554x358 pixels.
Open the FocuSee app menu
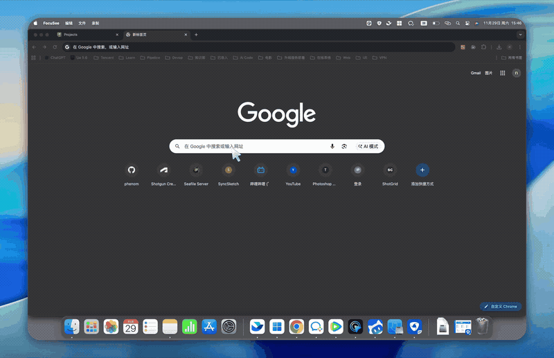[51, 24]
